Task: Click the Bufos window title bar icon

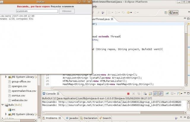Action: [1, 2]
